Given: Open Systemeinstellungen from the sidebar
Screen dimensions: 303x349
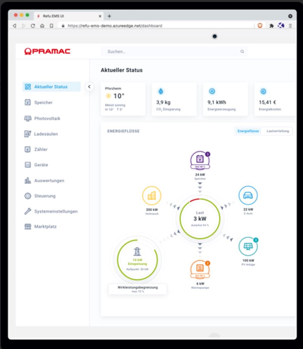Looking at the screenshot, I should [x=56, y=211].
